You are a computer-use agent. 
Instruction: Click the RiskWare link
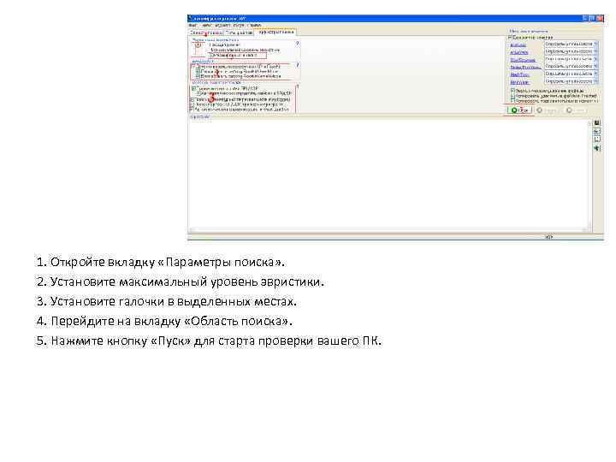point(520,82)
